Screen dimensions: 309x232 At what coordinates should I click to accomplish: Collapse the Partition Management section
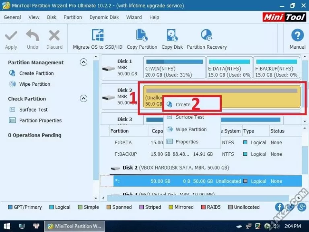pos(83,62)
